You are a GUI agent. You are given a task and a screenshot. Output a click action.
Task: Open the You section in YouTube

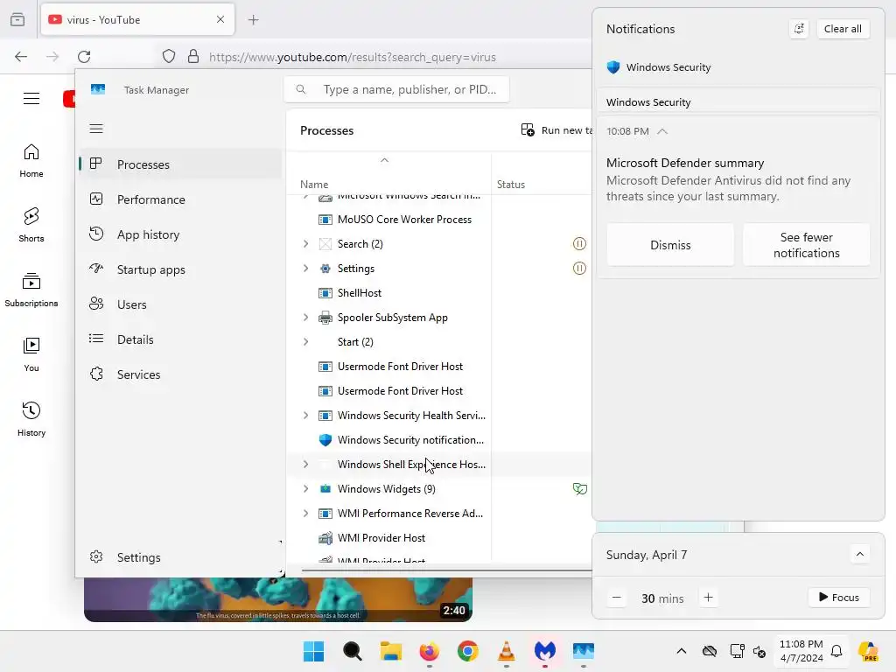(31, 355)
